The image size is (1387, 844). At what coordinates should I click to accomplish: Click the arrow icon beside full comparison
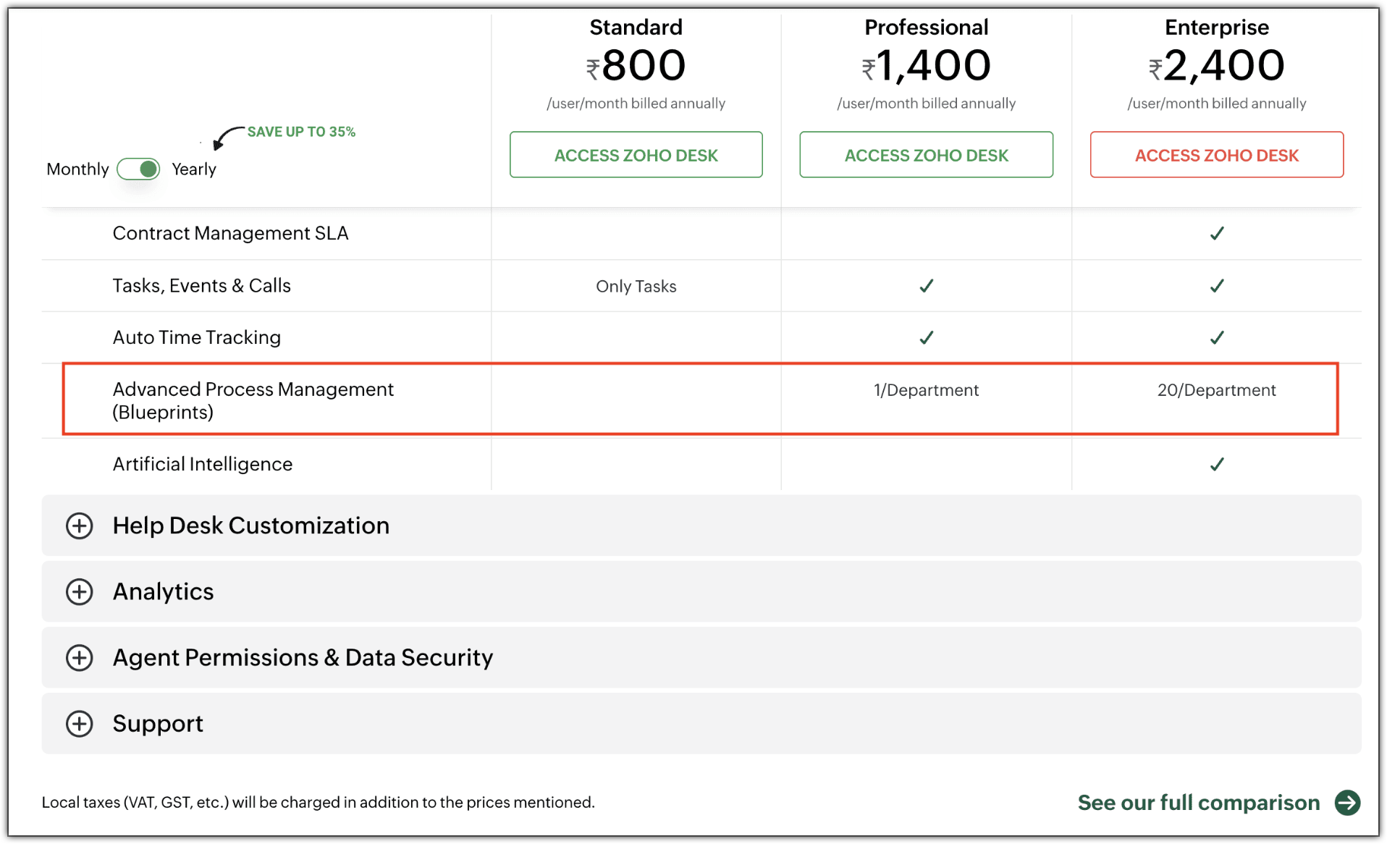point(1347,803)
